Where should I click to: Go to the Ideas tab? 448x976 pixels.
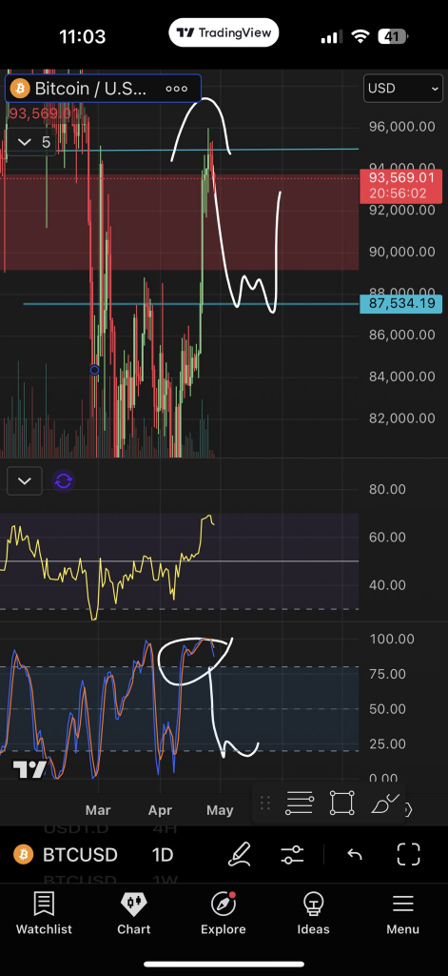click(313, 912)
